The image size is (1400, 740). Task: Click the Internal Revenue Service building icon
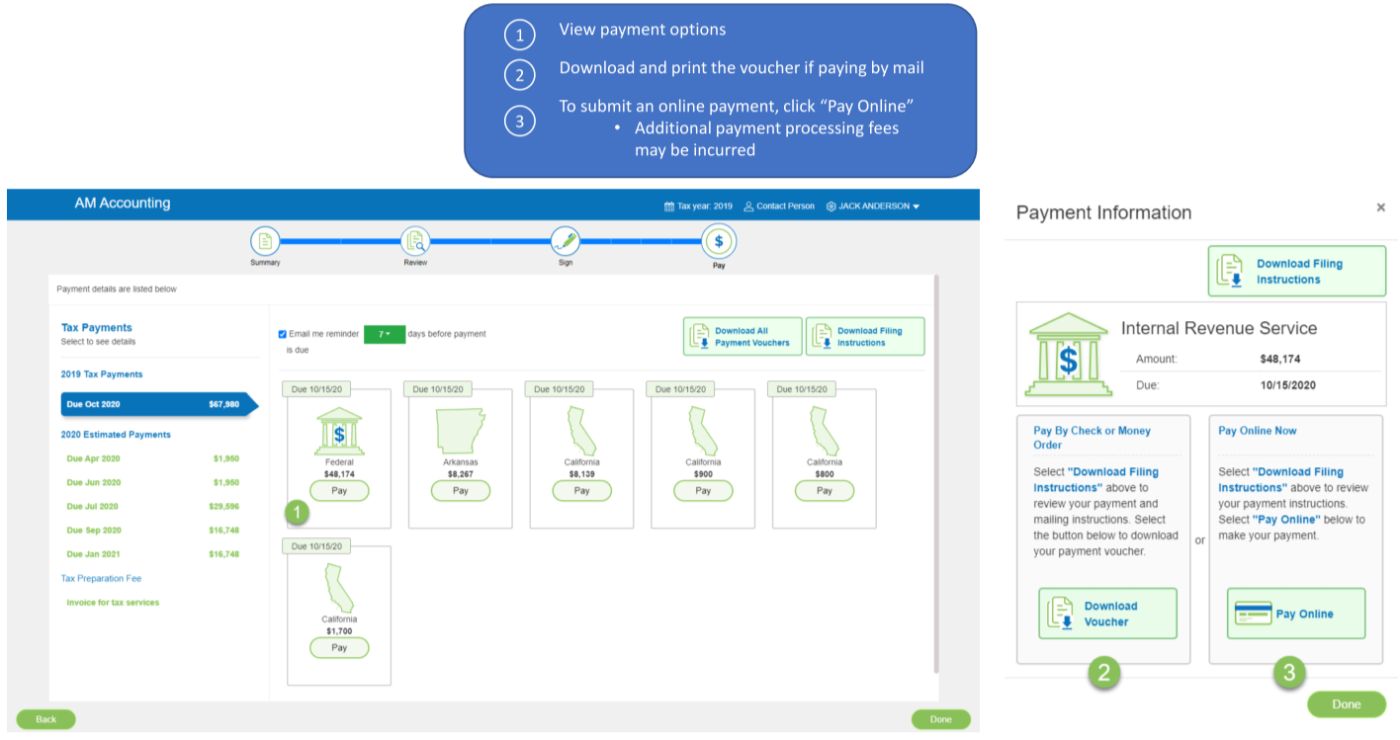1068,355
